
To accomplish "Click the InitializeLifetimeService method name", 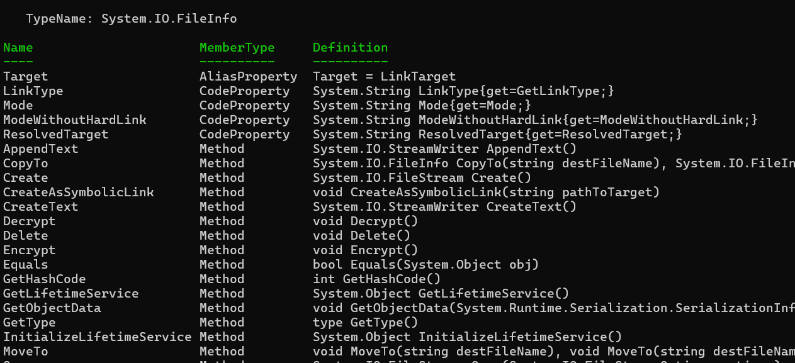I will [97, 337].
